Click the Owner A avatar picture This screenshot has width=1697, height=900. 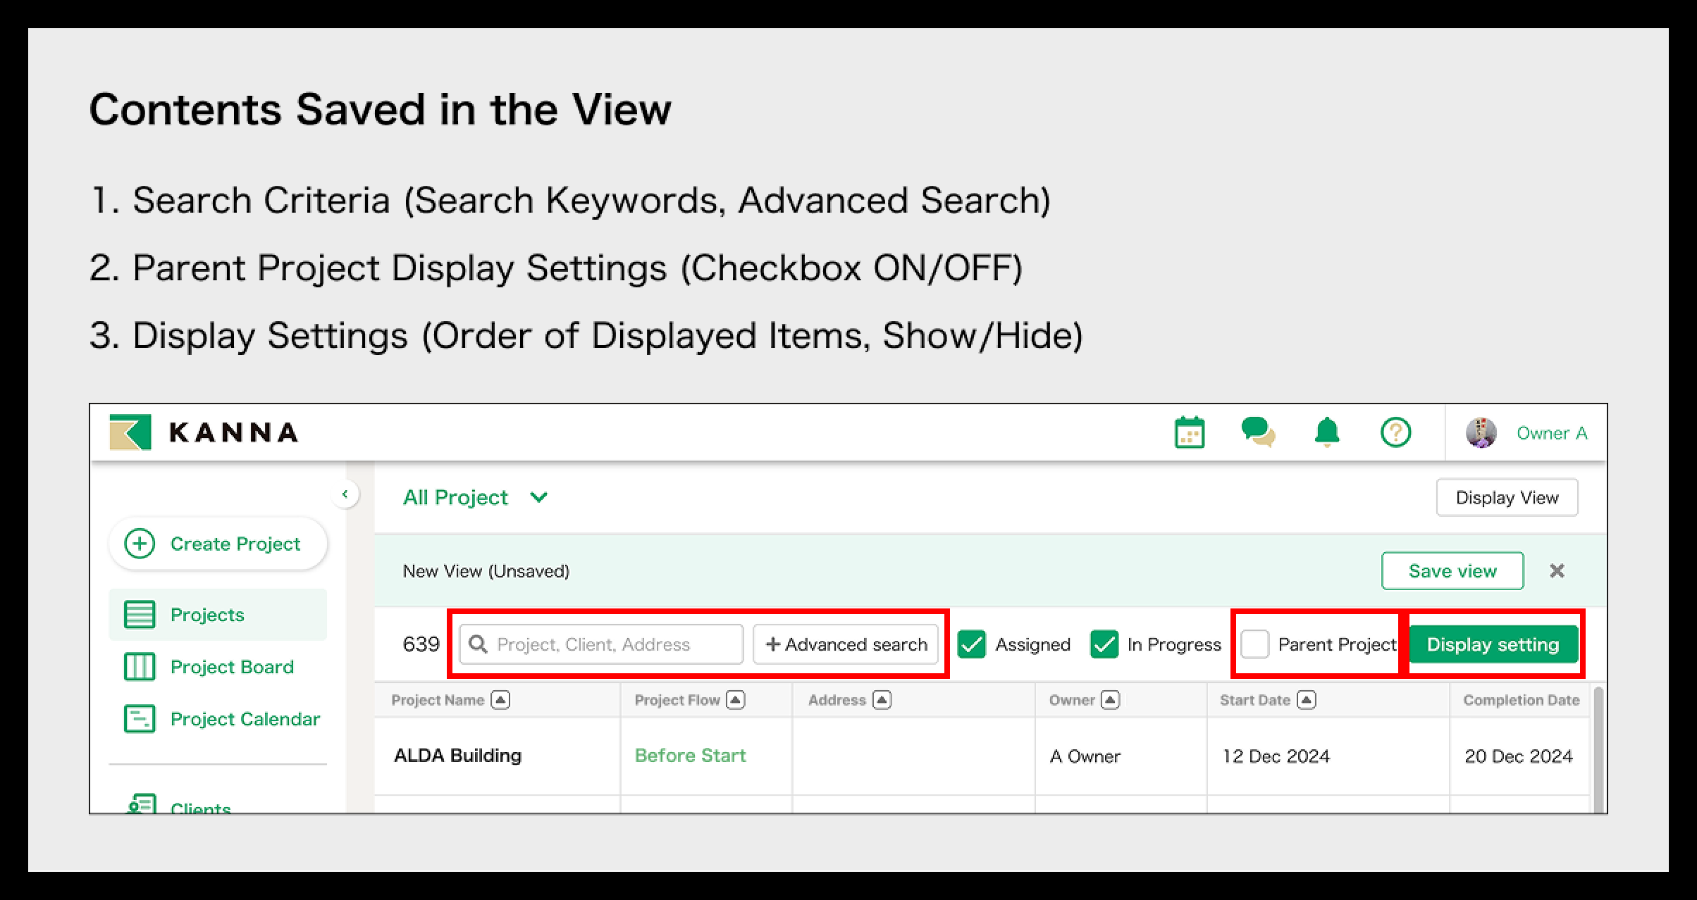pos(1481,432)
